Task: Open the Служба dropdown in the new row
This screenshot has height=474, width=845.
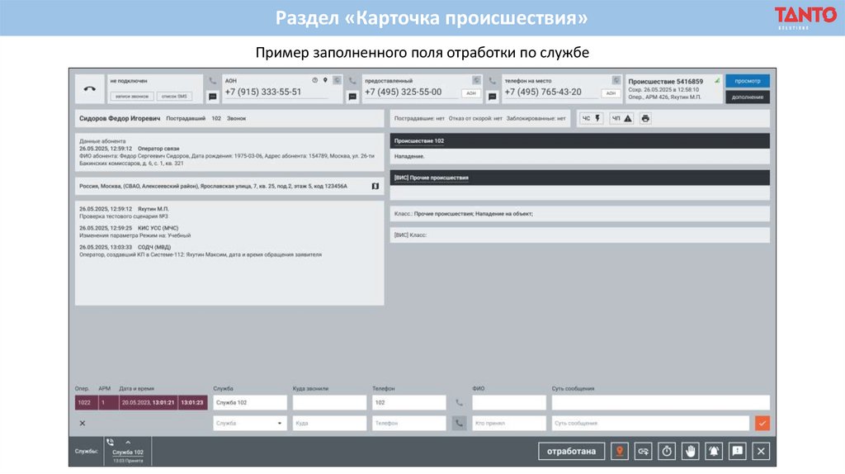Action: (x=249, y=424)
